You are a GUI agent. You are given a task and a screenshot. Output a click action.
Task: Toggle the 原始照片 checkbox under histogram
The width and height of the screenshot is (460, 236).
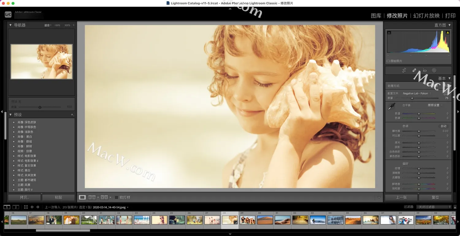pos(388,61)
